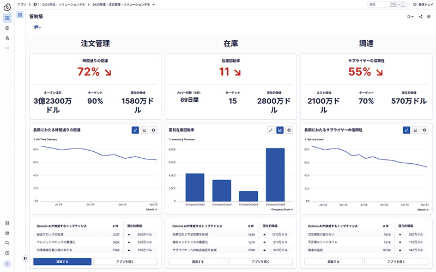Expand the bookmark dropdown at top right

point(410,17)
